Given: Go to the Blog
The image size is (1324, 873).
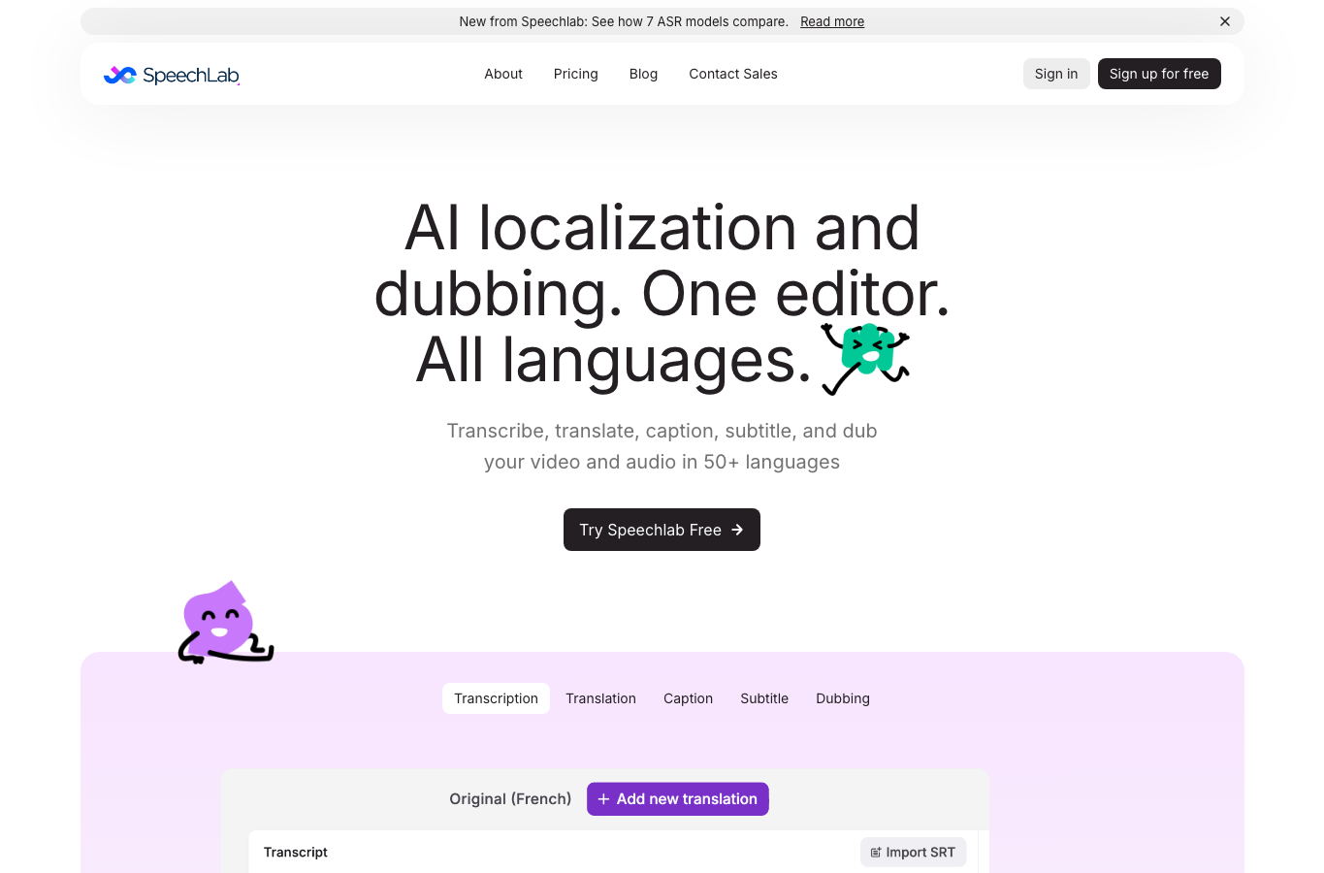Looking at the screenshot, I should [643, 74].
